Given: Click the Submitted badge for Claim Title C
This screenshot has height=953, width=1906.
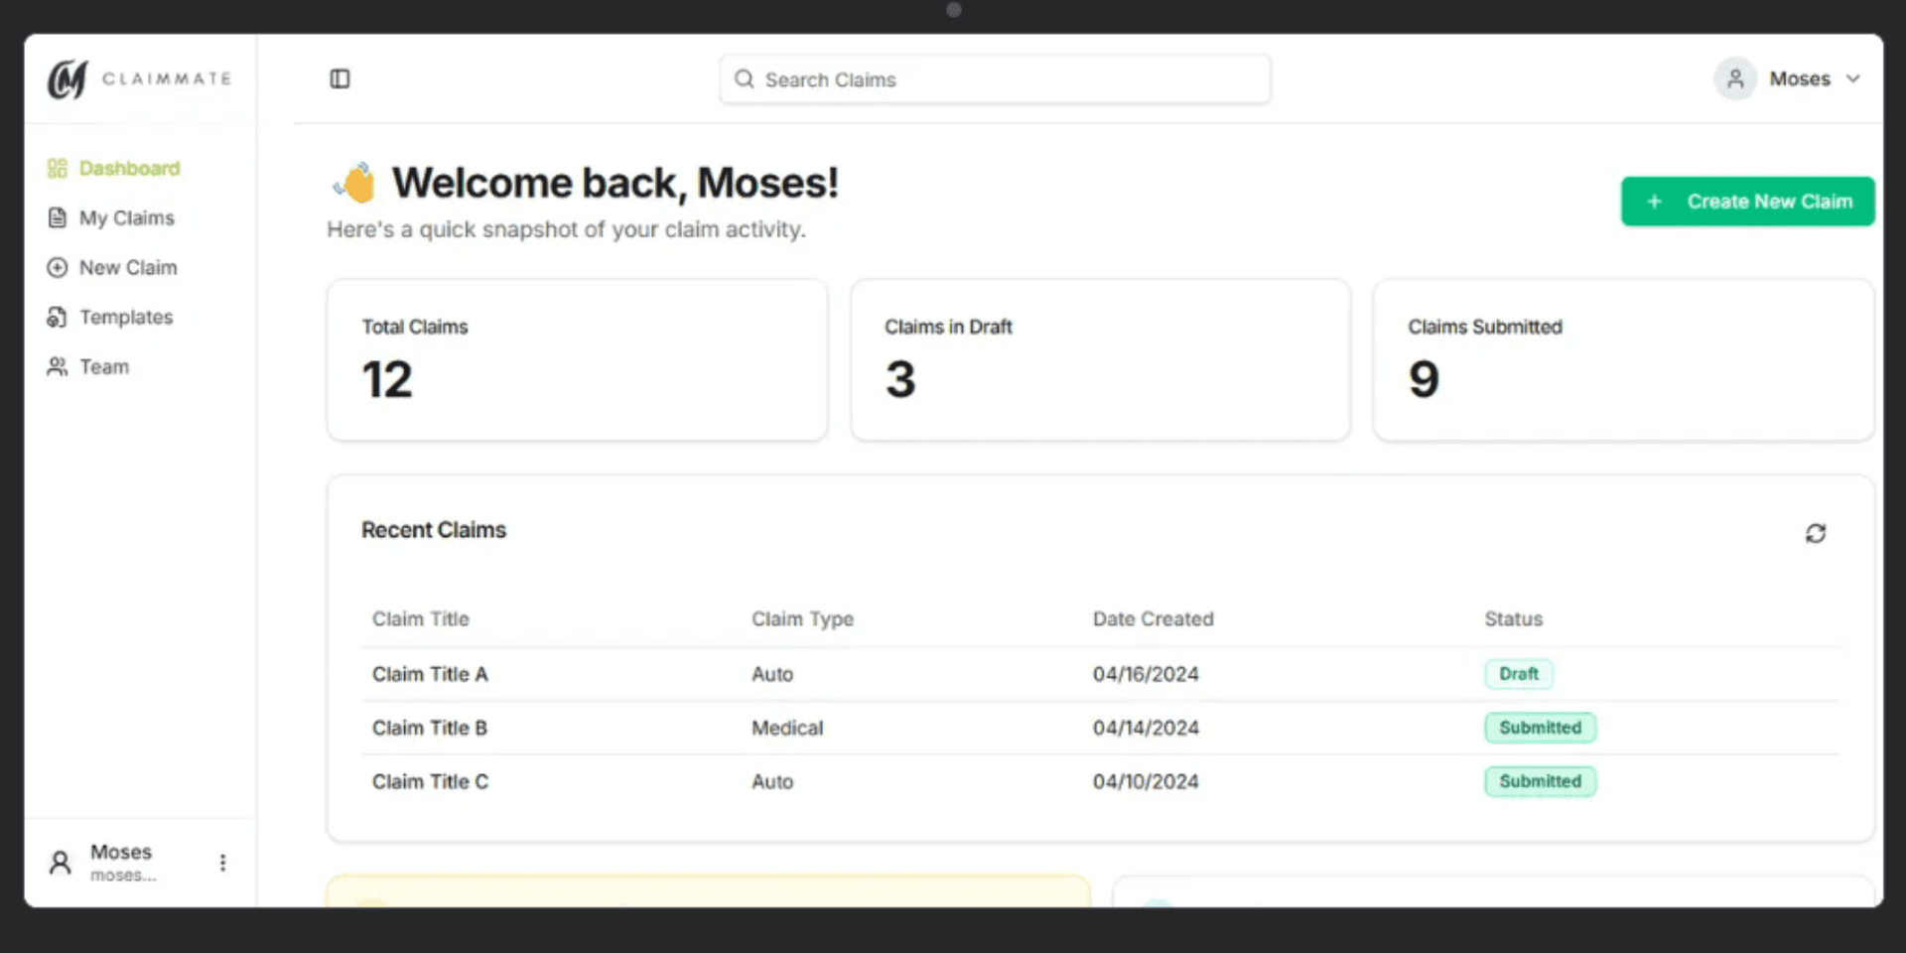Looking at the screenshot, I should click(1540, 781).
